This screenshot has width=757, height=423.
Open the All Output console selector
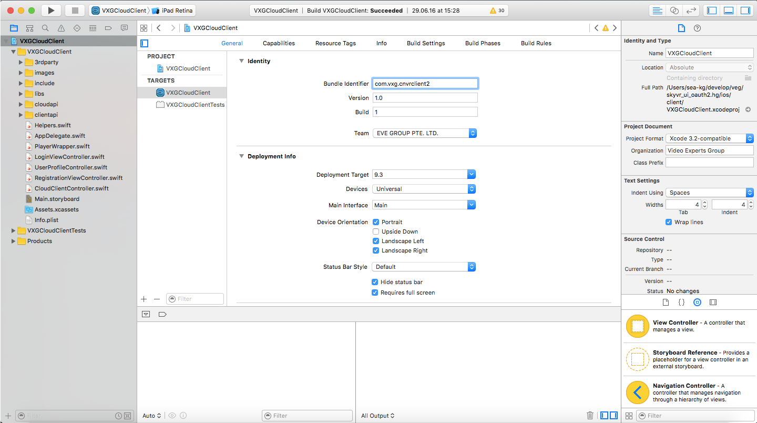coord(377,416)
